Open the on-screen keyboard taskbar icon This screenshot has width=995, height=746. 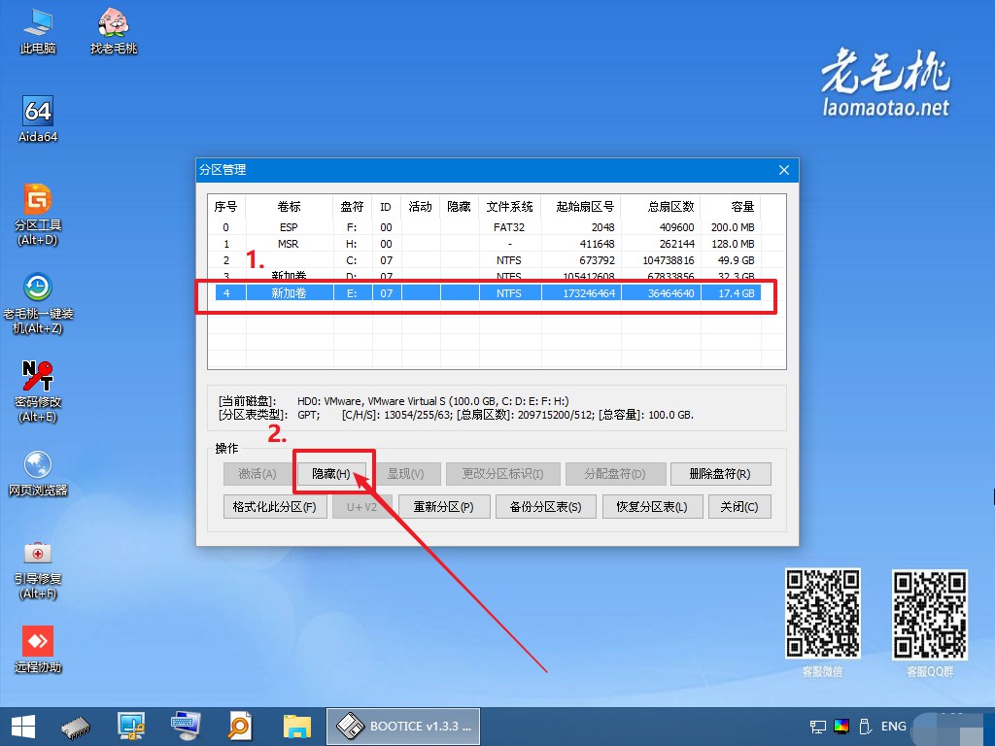click(x=186, y=727)
